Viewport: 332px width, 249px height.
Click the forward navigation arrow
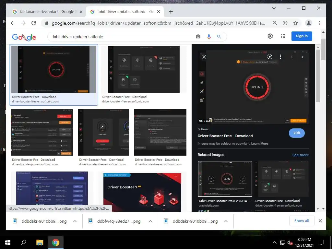click(23, 23)
